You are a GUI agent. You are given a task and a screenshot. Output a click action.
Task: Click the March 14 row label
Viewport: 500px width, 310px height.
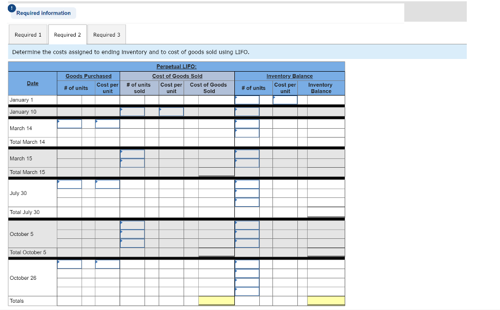21,128
